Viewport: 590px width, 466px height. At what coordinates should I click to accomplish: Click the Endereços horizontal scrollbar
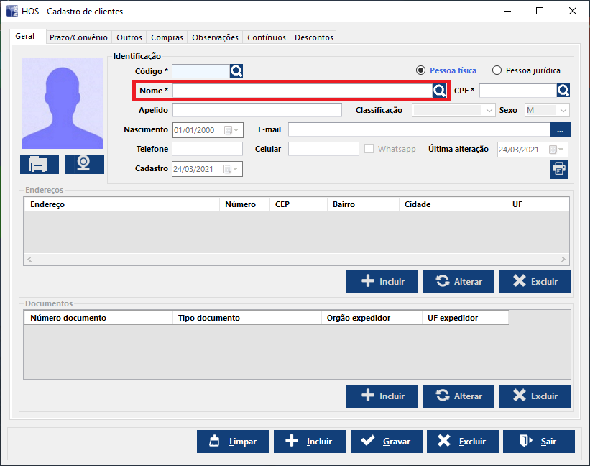point(296,259)
